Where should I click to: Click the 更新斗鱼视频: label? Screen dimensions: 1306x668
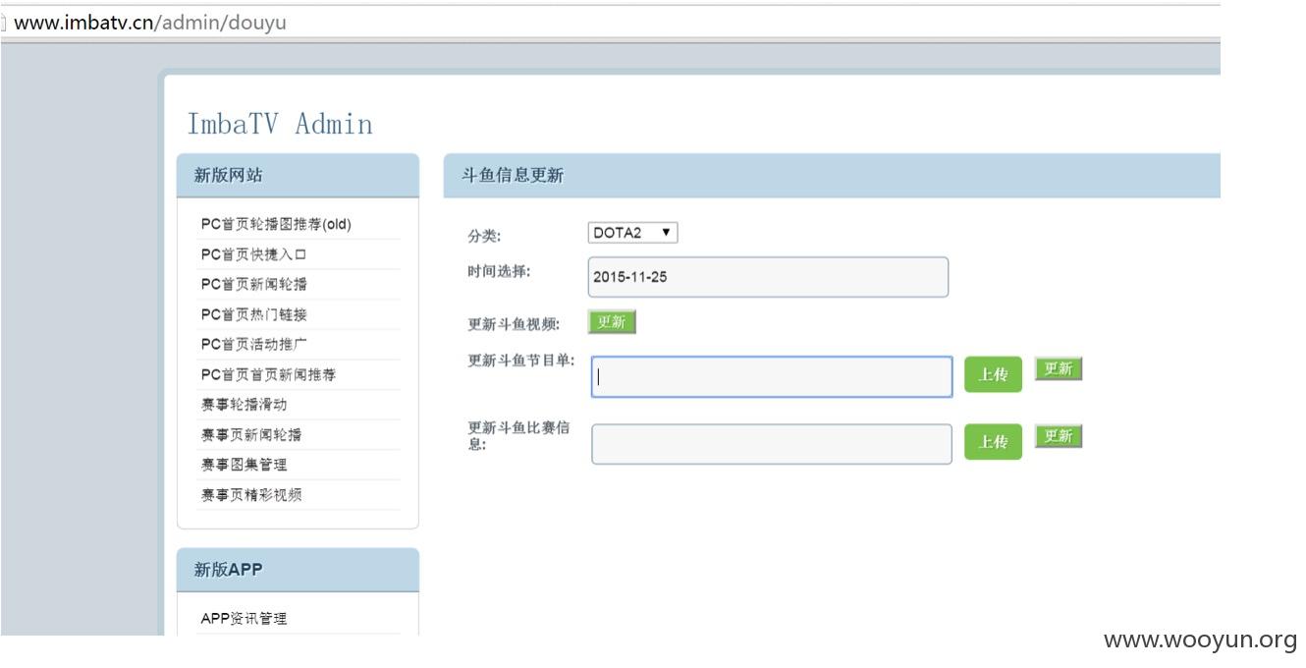[x=513, y=324]
